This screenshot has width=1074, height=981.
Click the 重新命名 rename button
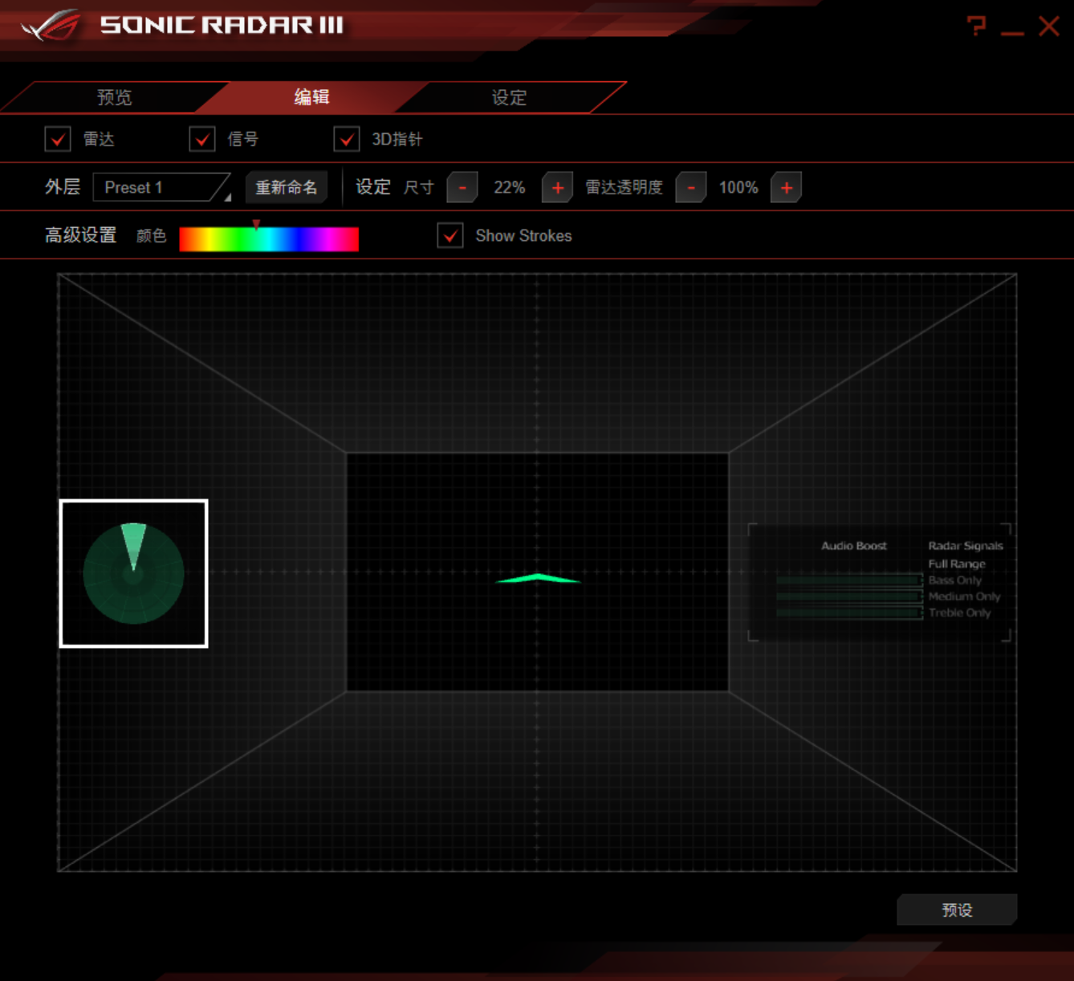tap(286, 188)
